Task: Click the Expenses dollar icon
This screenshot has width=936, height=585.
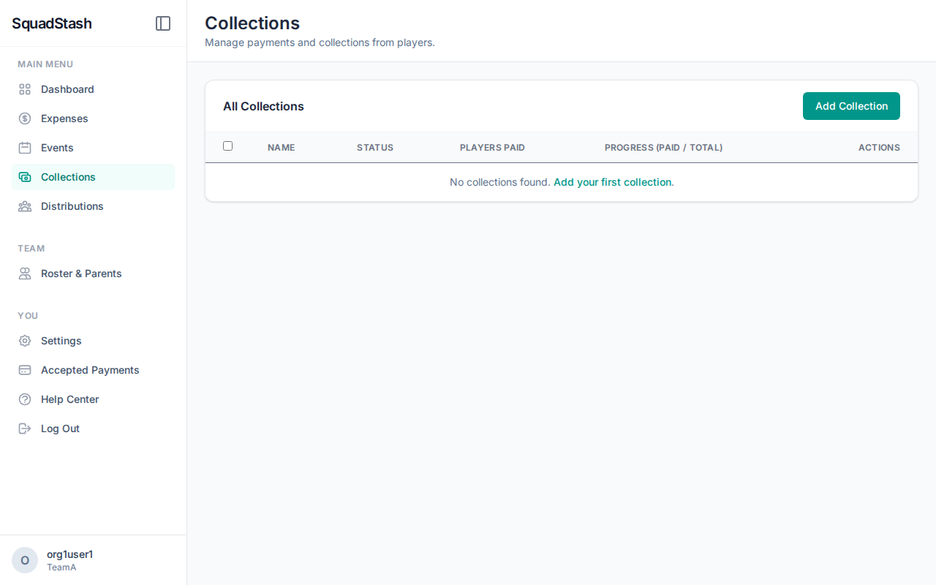Action: (24, 118)
